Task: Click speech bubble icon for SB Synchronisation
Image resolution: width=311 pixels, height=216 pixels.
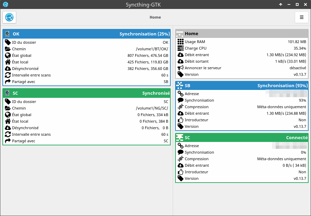Action: click(180, 100)
